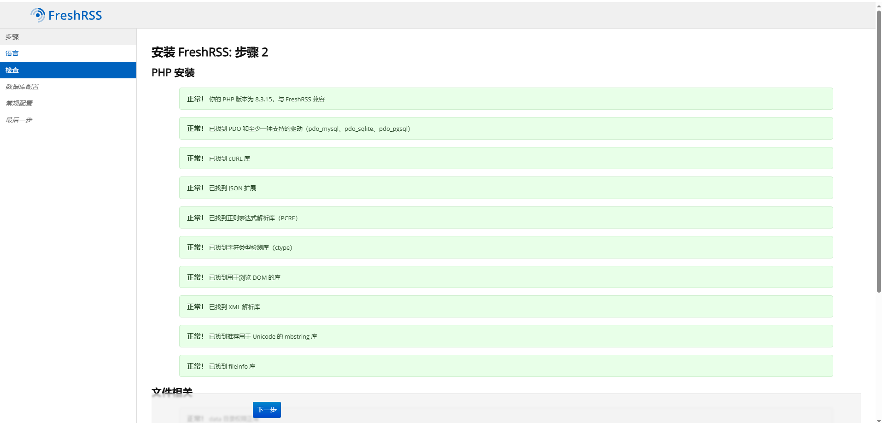882x423 pixels.
Task: Click the 已找到 XML 解析库 message
Action: click(506, 306)
